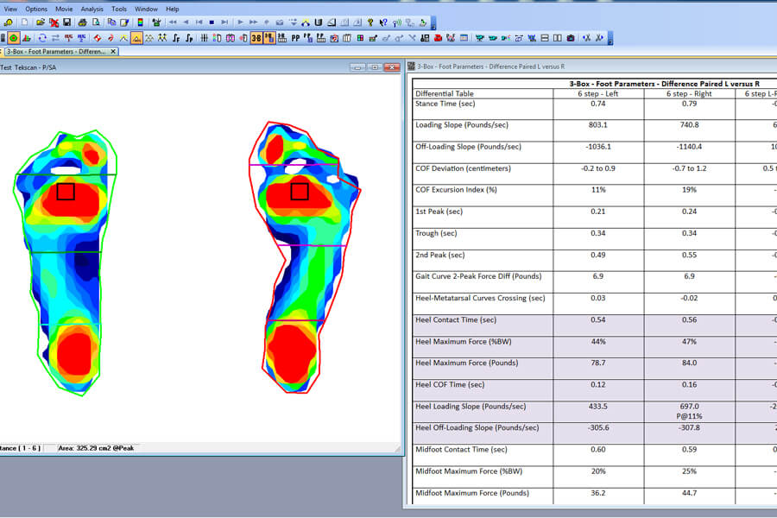Click the left-foot Stance Time value cell
Viewport: 777px width, 518px height.
click(x=598, y=104)
